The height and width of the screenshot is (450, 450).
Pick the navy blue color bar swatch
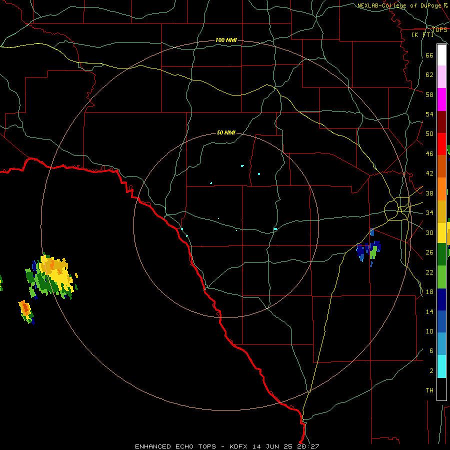441,299
